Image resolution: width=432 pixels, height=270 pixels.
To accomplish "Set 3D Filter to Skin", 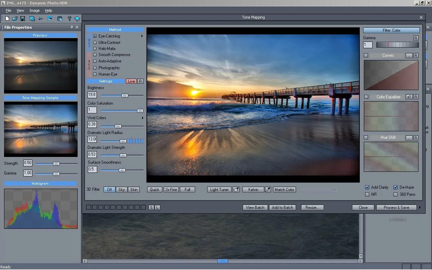I will click(134, 189).
